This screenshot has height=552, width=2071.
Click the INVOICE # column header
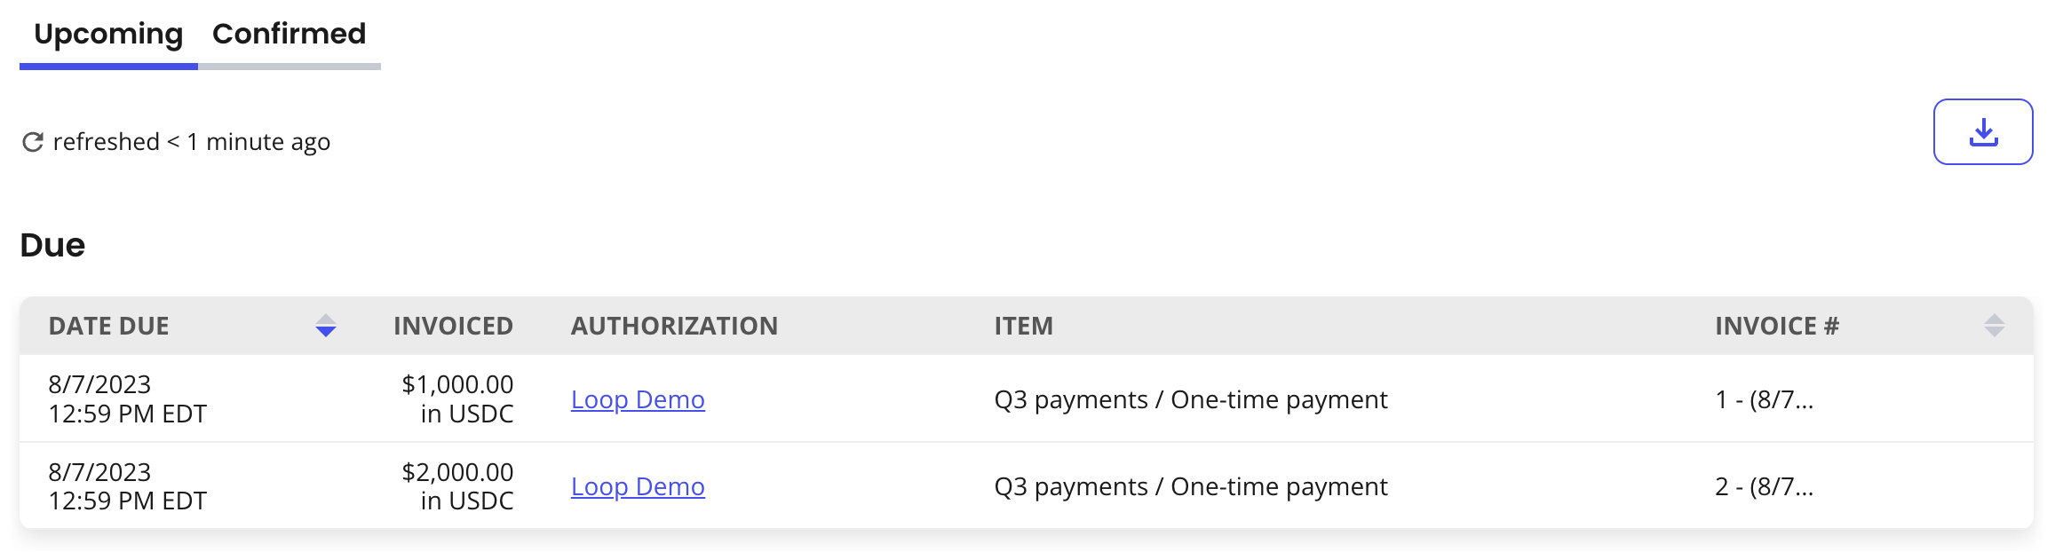click(1776, 326)
